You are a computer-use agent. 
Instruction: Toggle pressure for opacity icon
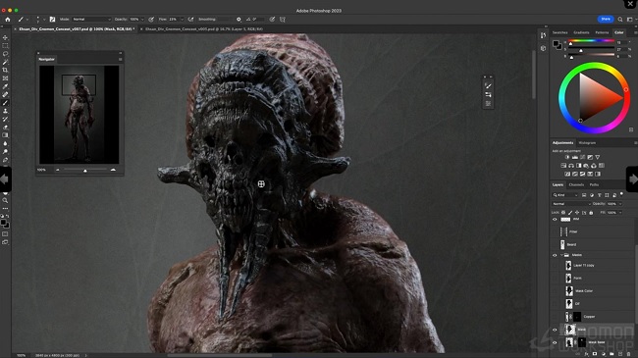(x=151, y=19)
